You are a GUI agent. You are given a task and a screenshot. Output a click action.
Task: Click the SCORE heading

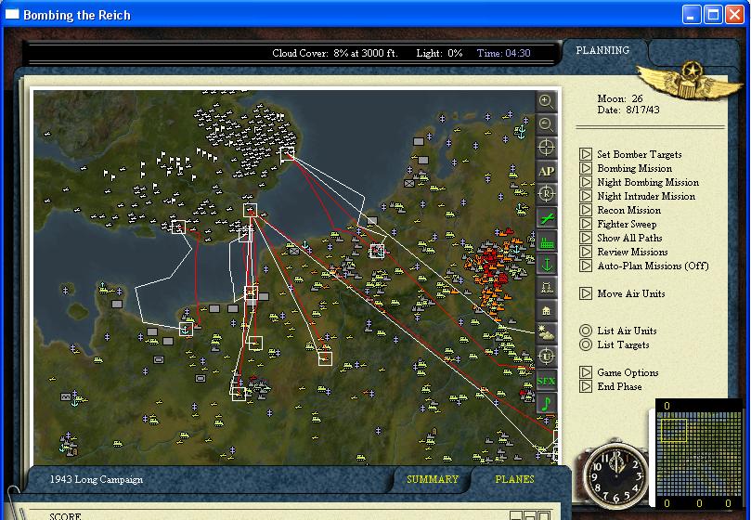[65, 516]
